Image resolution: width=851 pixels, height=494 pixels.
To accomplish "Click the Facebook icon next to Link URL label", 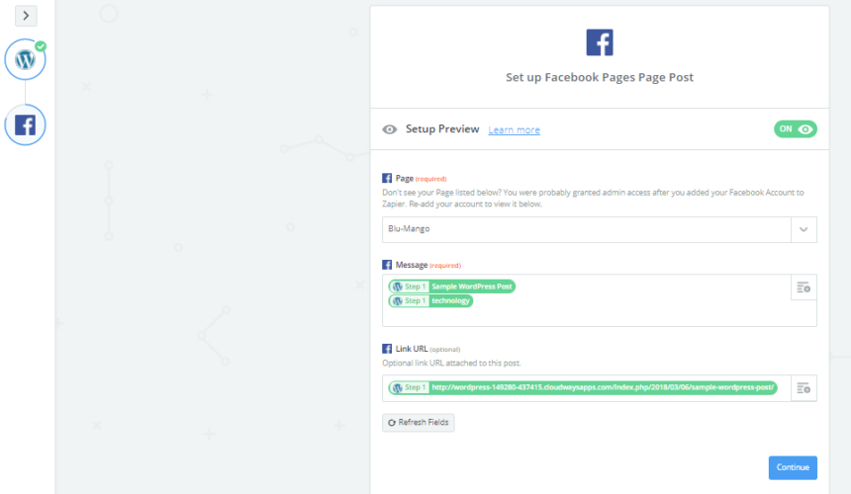I will [387, 349].
